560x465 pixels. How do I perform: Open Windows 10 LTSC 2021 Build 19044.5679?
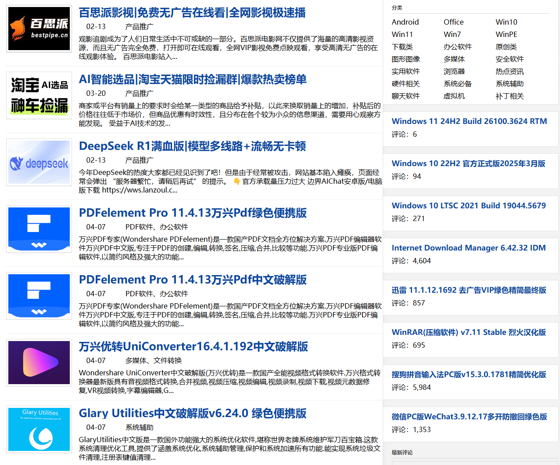point(469,206)
